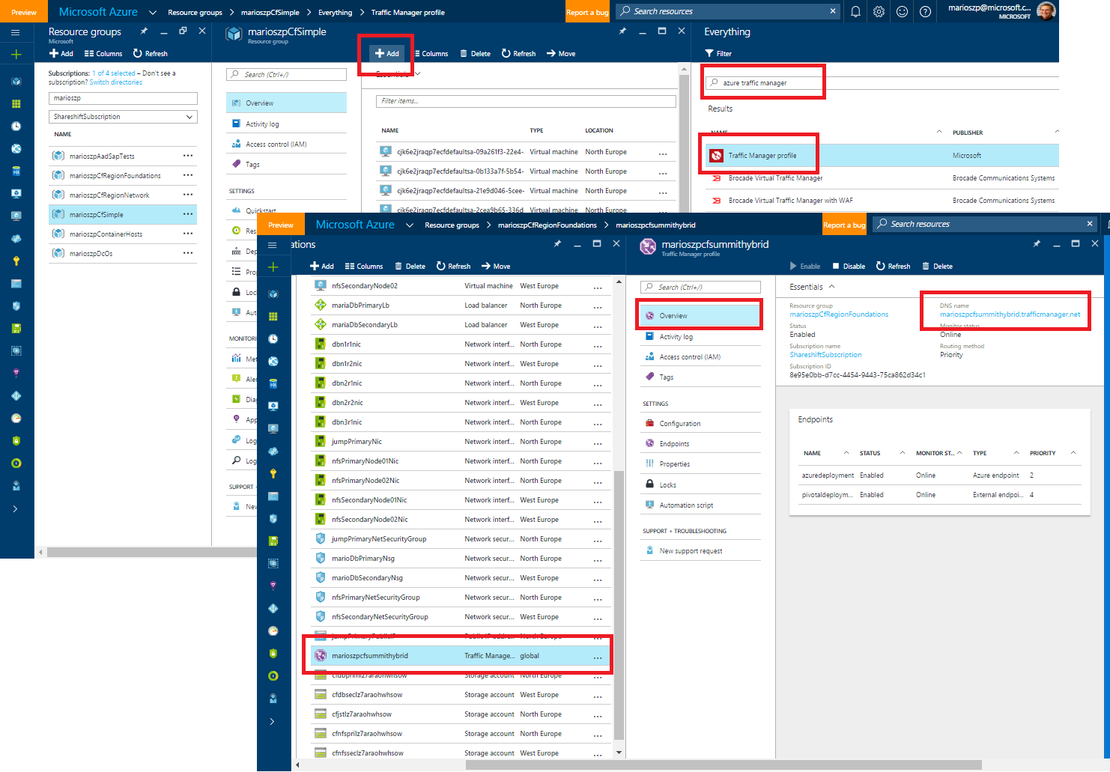Click Enable in Traffic Manager toolbar
The width and height of the screenshot is (1110, 772).
pyautogui.click(x=805, y=266)
